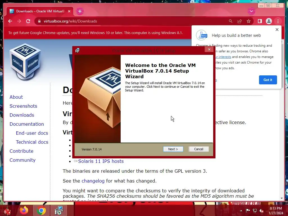Click the VirtualBox cube logo on page
This screenshot has height=216, width=288.
pos(25,62)
